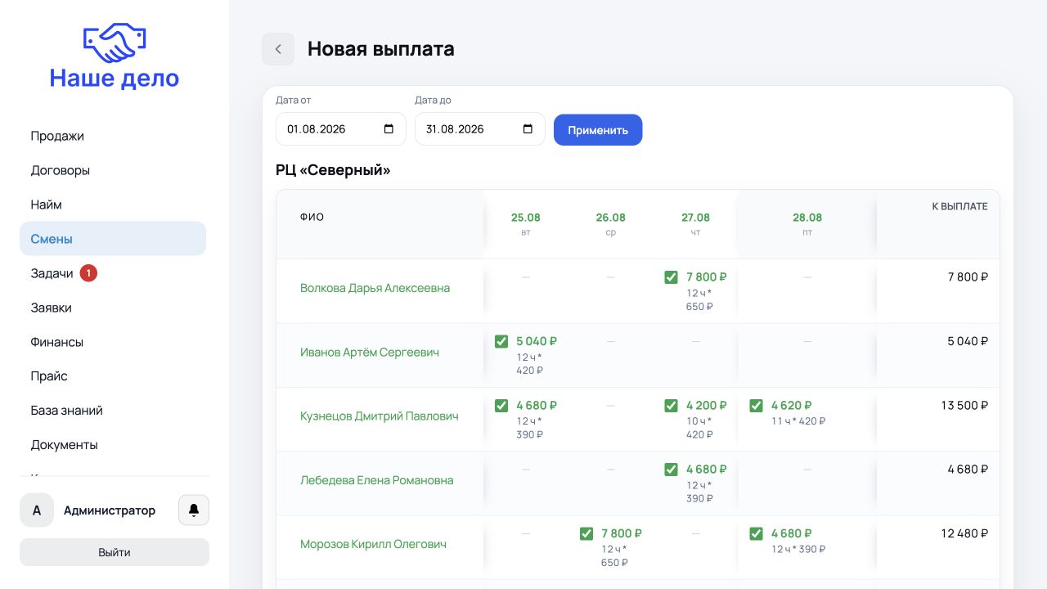Click the Дата до date field

(480, 129)
